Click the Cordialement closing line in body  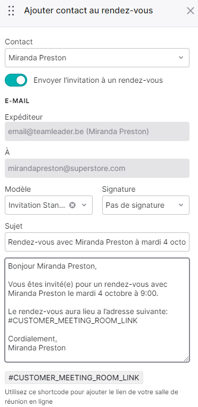(32, 339)
